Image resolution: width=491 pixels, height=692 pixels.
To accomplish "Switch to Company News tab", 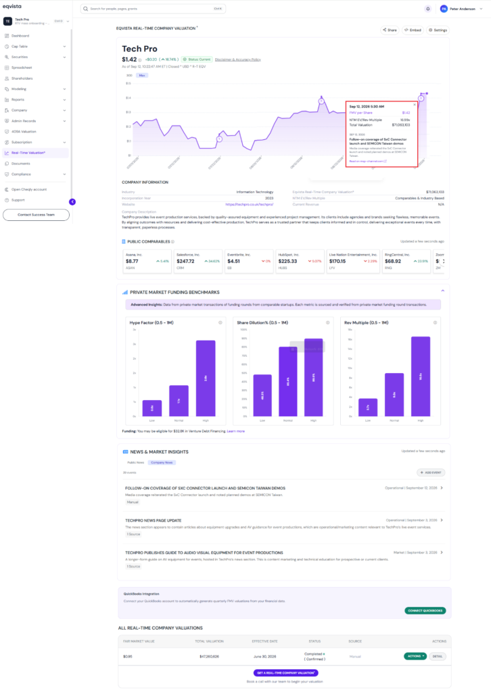I will point(162,462).
